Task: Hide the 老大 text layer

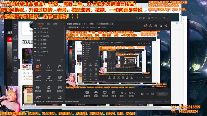Action: pos(35,48)
